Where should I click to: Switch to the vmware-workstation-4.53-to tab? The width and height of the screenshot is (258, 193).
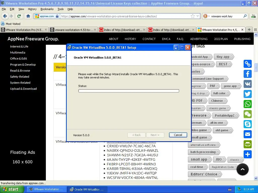[x=73, y=30]
